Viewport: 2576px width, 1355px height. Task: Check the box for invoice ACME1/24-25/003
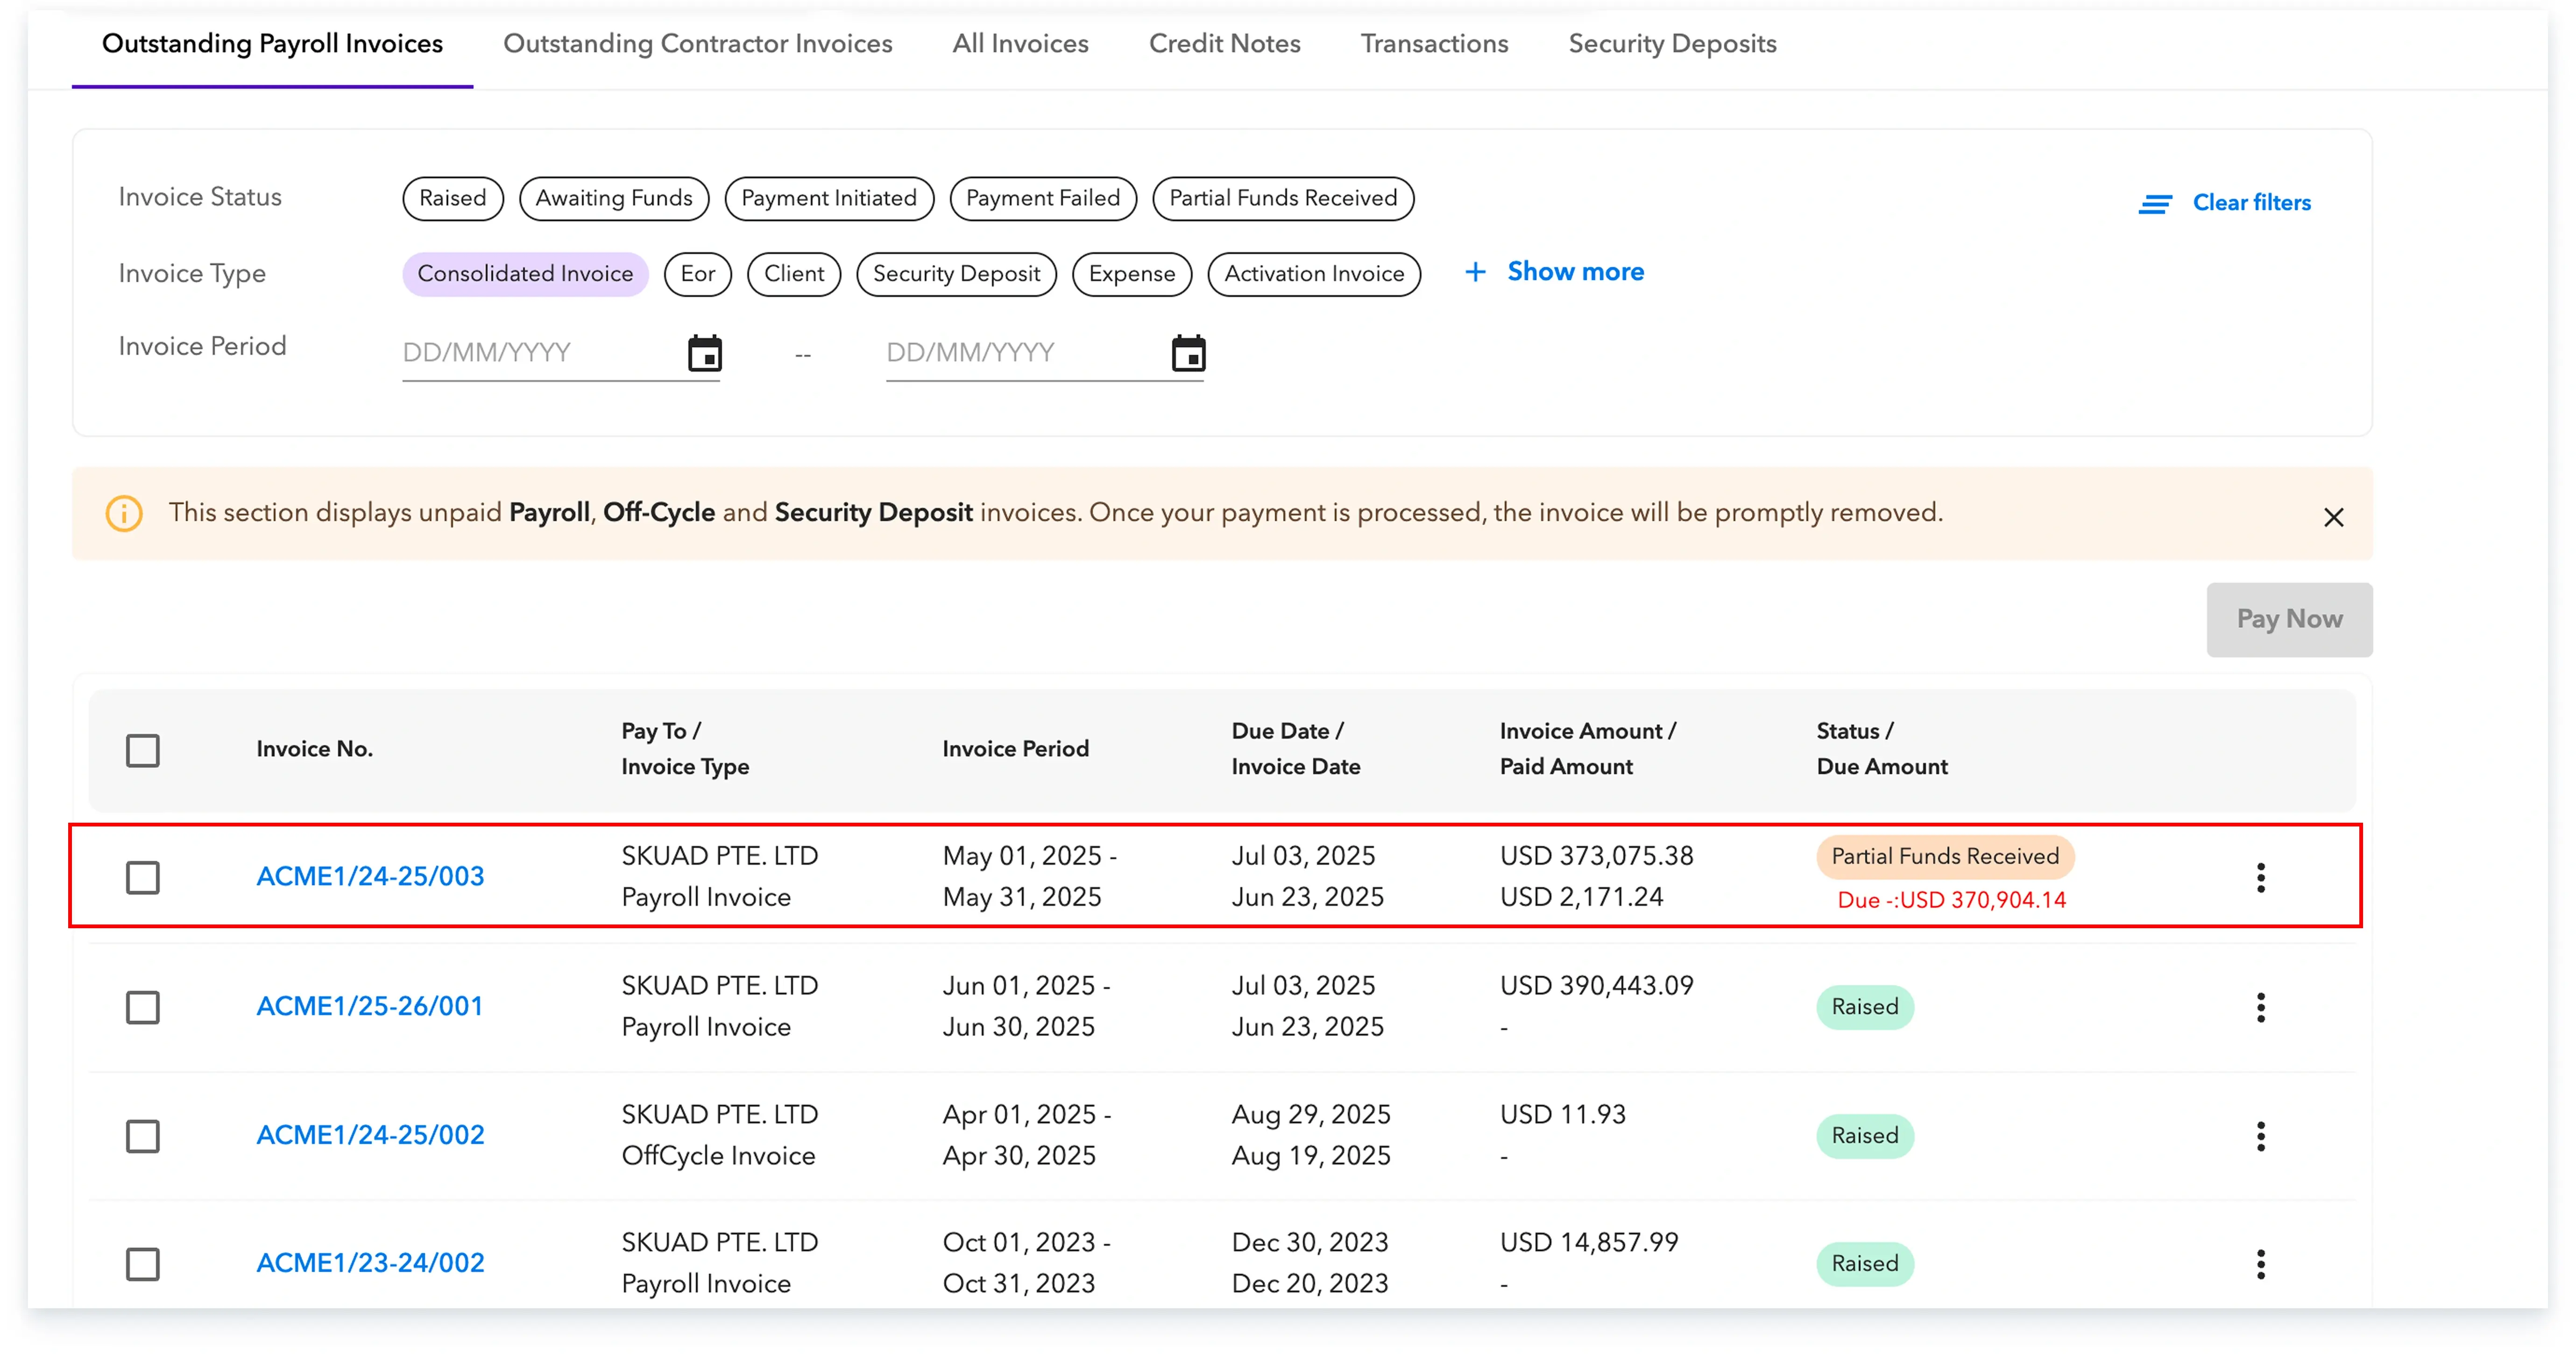(x=143, y=877)
